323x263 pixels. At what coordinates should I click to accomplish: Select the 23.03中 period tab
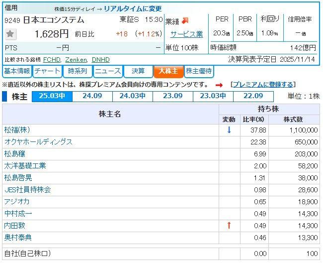[213, 96]
